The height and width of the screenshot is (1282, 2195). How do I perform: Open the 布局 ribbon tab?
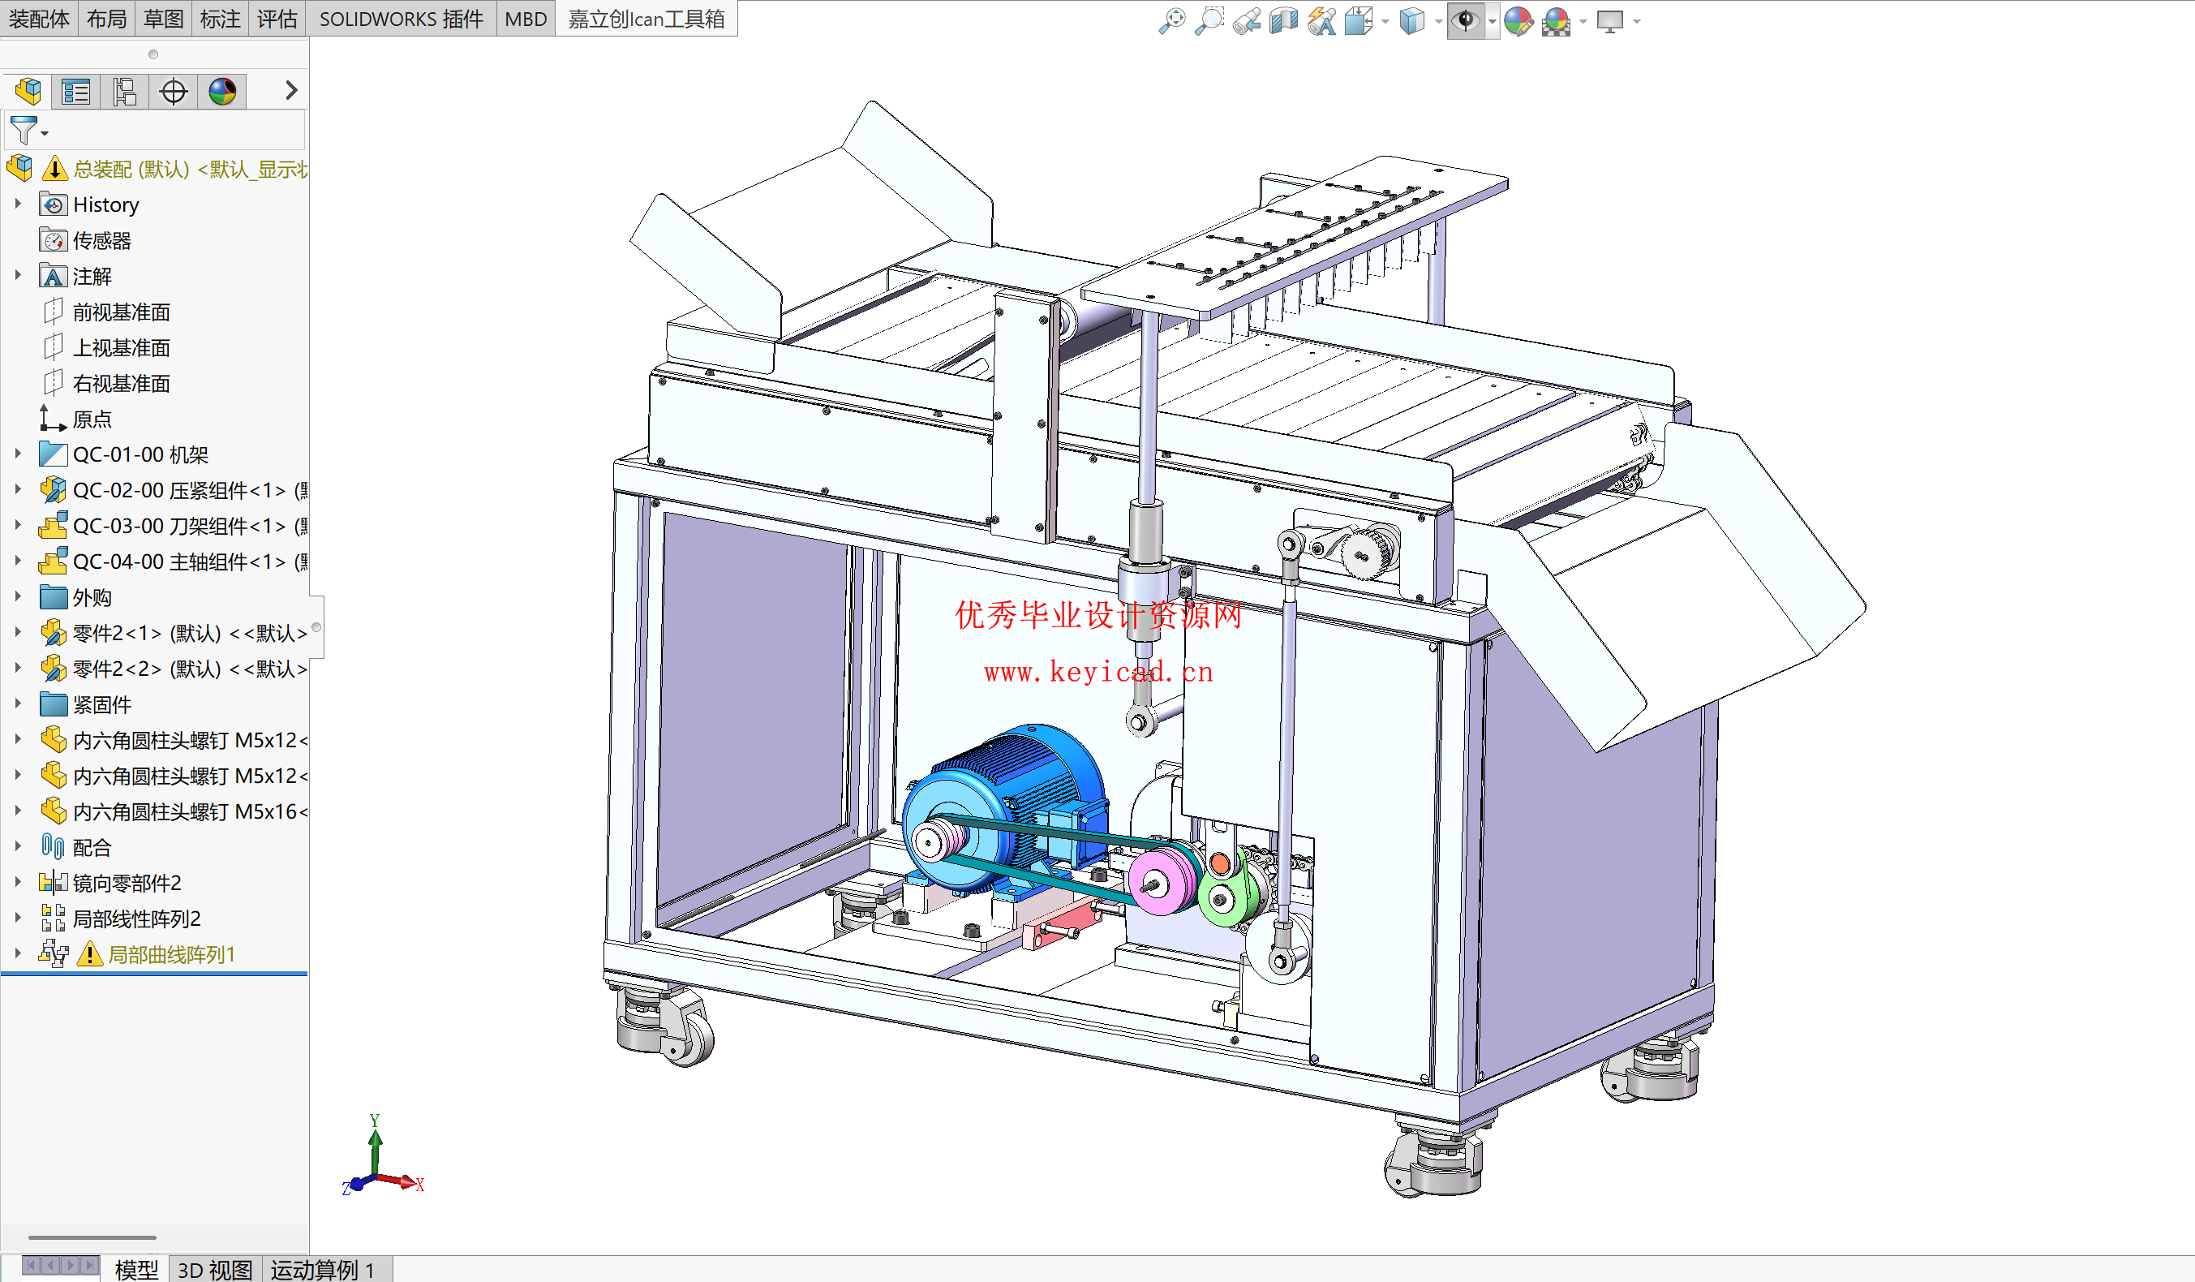click(106, 19)
